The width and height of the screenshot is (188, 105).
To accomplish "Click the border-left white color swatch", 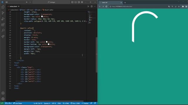I will coord(47,42).
